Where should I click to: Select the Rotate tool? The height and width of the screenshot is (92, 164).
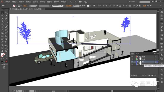[2, 30]
